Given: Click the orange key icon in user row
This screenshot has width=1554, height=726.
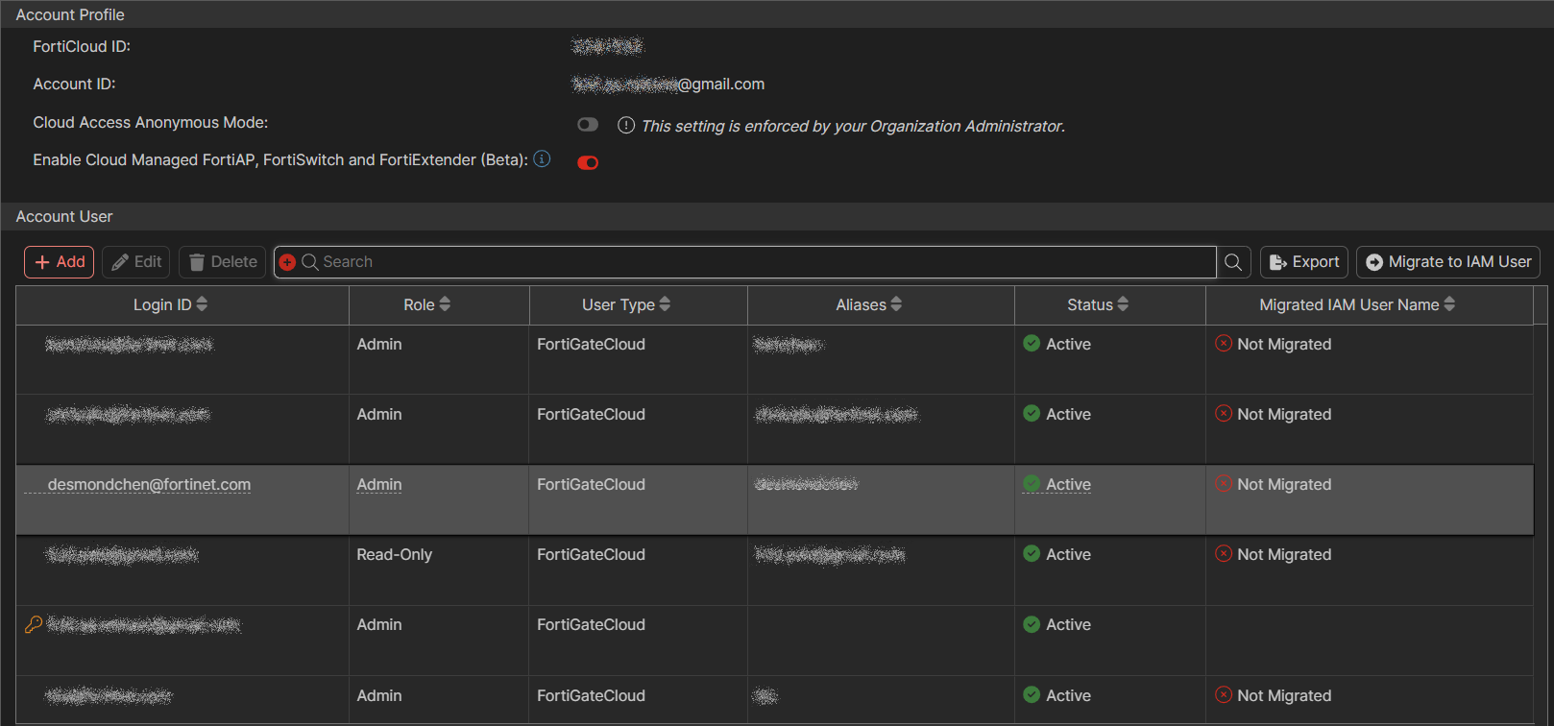Looking at the screenshot, I should tap(34, 625).
